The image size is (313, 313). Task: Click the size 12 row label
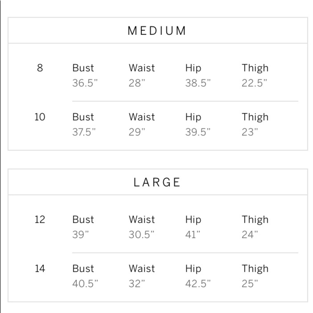[40, 219]
